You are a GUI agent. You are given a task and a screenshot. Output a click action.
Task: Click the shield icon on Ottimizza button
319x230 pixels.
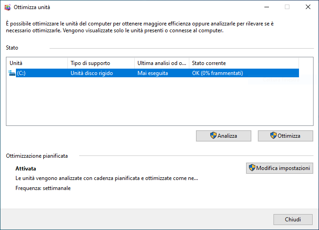(273, 135)
